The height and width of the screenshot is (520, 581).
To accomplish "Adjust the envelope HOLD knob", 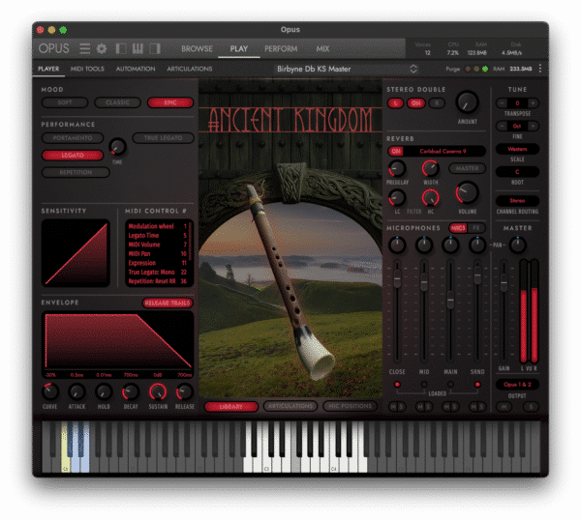I will tap(104, 391).
